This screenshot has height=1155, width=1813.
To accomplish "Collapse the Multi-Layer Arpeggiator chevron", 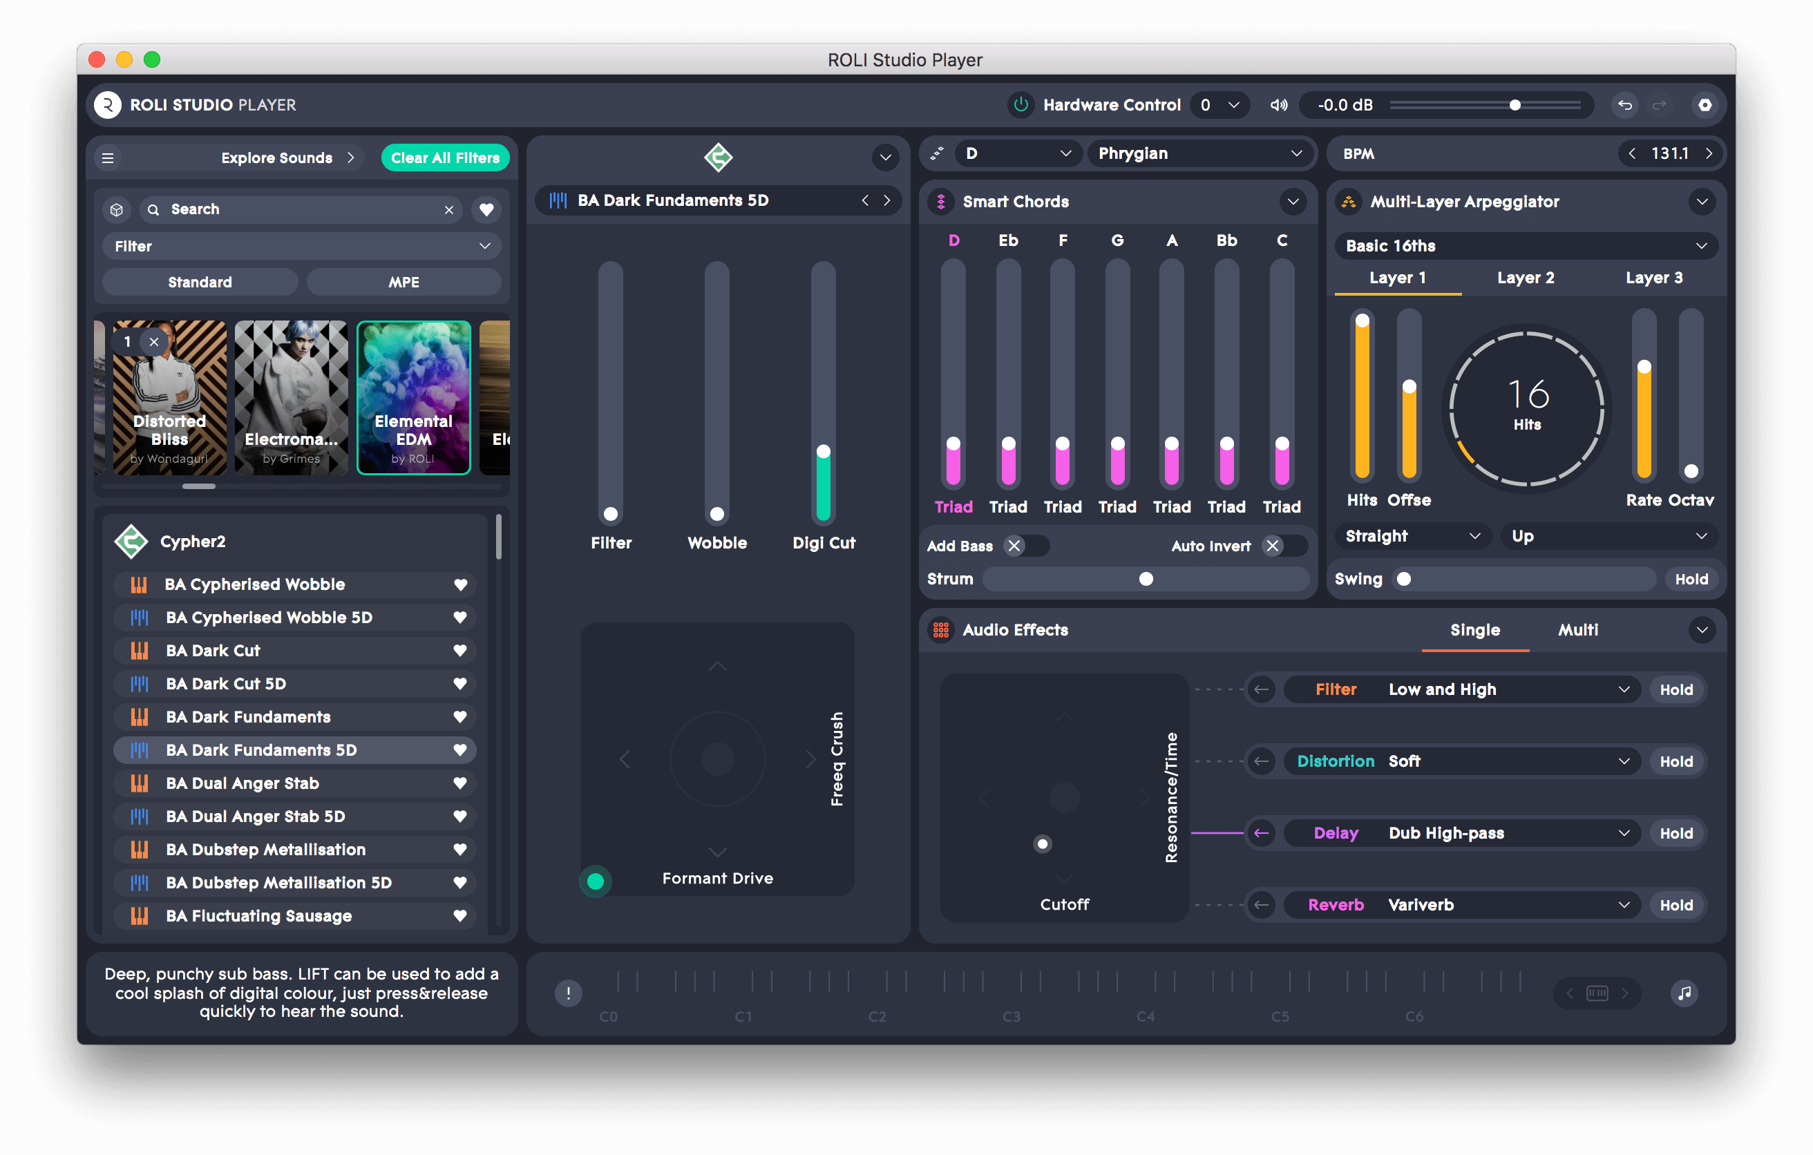I will (1701, 201).
